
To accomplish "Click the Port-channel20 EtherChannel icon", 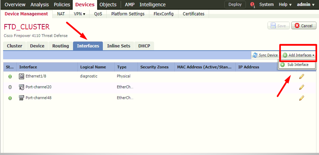I will [x=21, y=87].
